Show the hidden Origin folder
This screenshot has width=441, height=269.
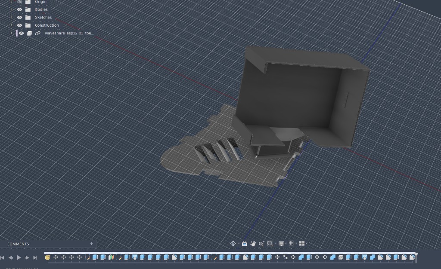19,2
